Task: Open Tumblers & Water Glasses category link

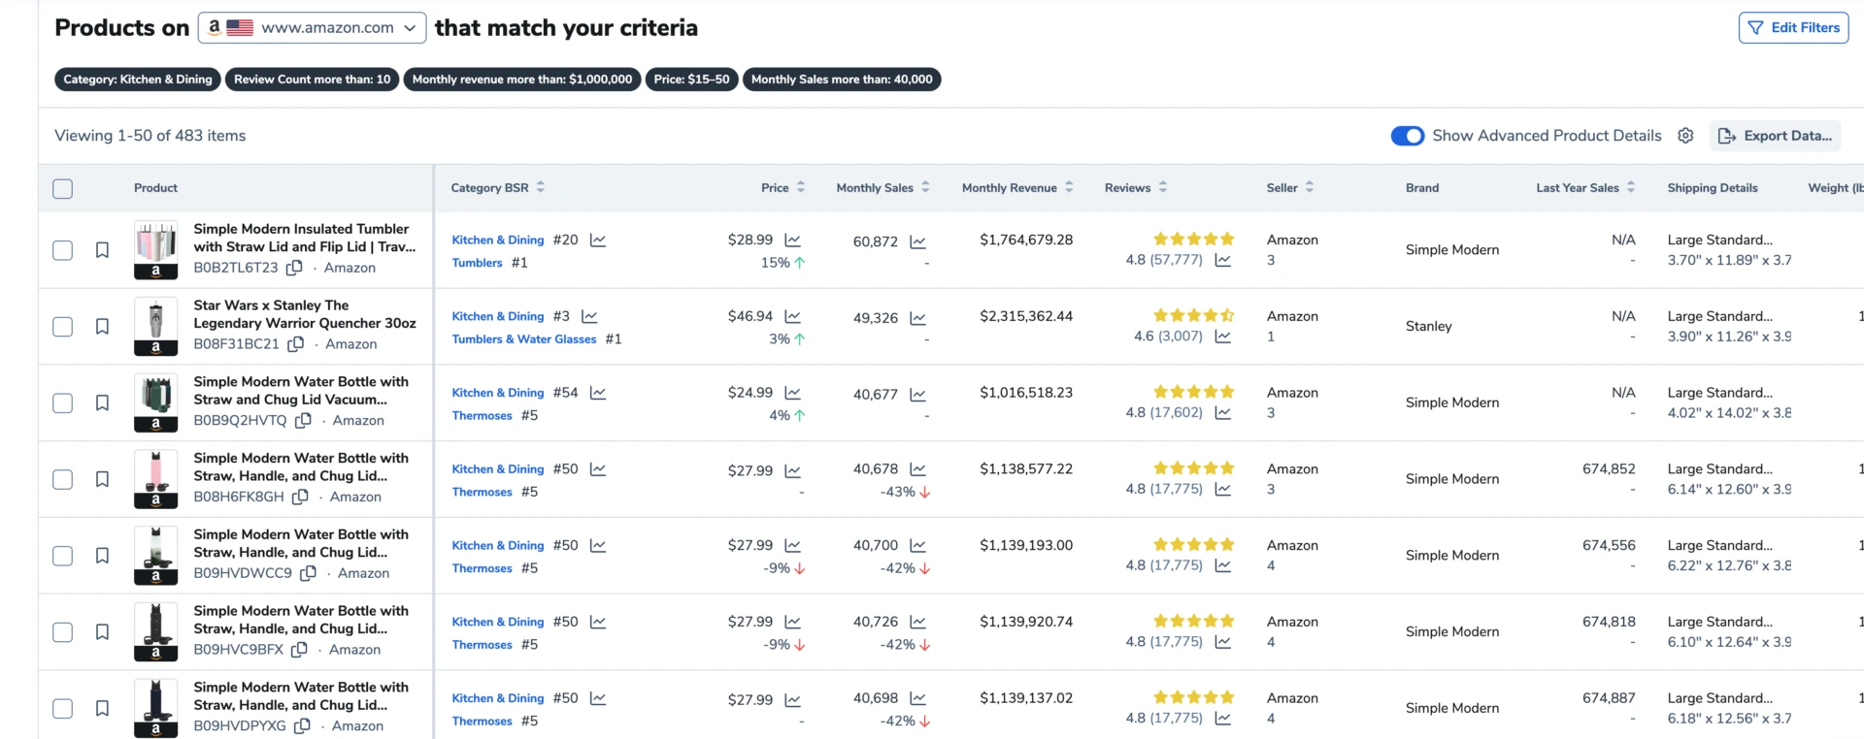Action: (x=524, y=339)
